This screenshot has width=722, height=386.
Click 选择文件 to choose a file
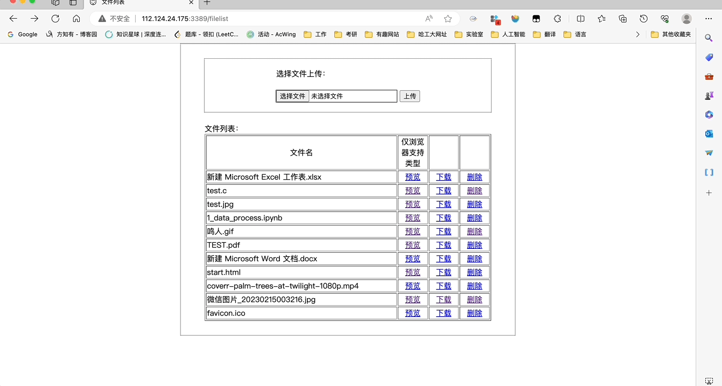(x=293, y=96)
